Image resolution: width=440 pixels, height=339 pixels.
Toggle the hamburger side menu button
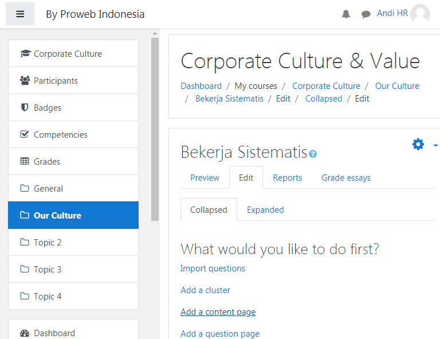(20, 14)
